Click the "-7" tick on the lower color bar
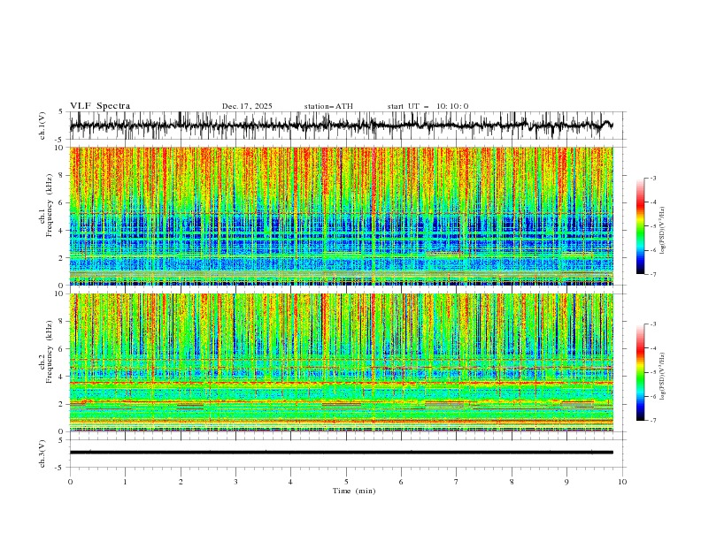 (x=653, y=421)
